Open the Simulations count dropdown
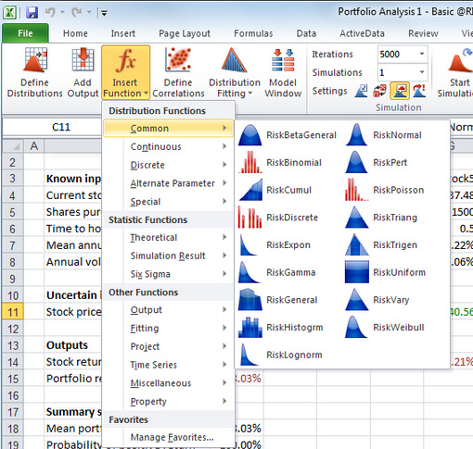Image resolution: width=473 pixels, height=449 pixels. pyautogui.click(x=422, y=72)
